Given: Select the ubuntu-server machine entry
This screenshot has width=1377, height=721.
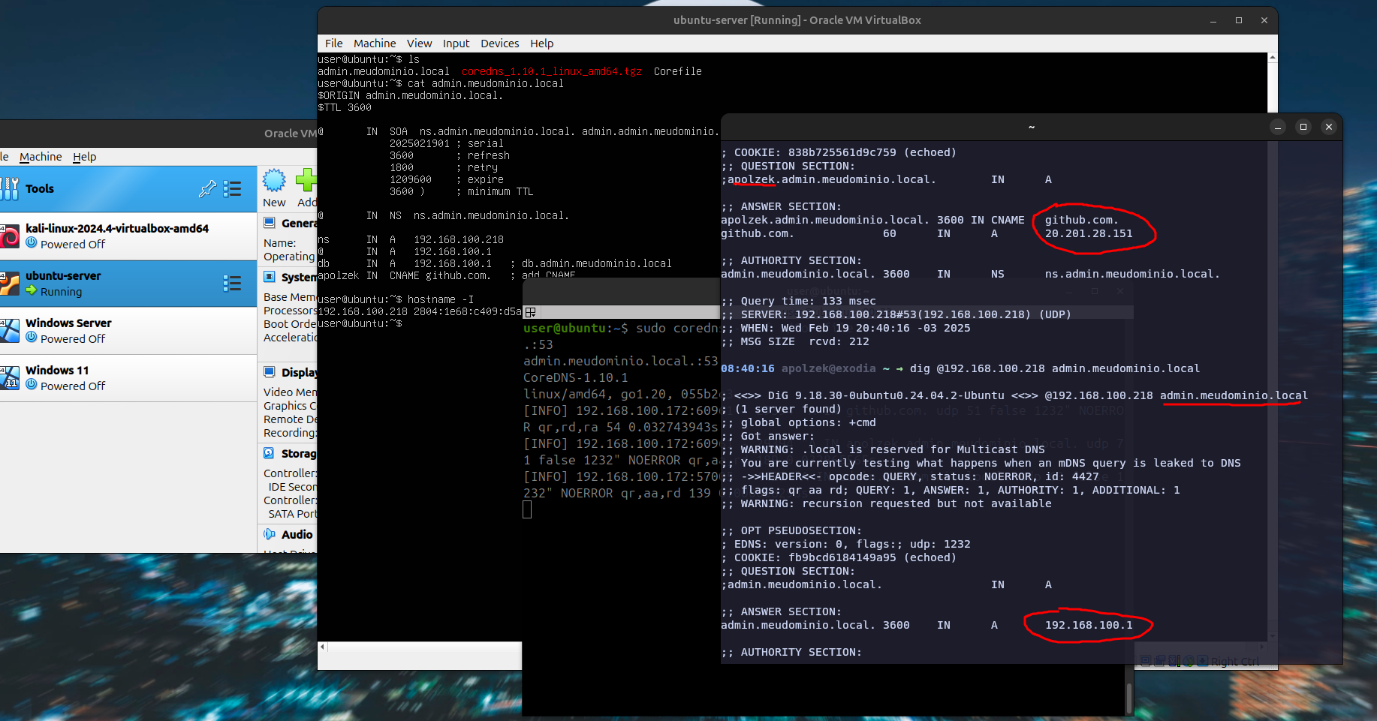Looking at the screenshot, I should click(x=128, y=284).
